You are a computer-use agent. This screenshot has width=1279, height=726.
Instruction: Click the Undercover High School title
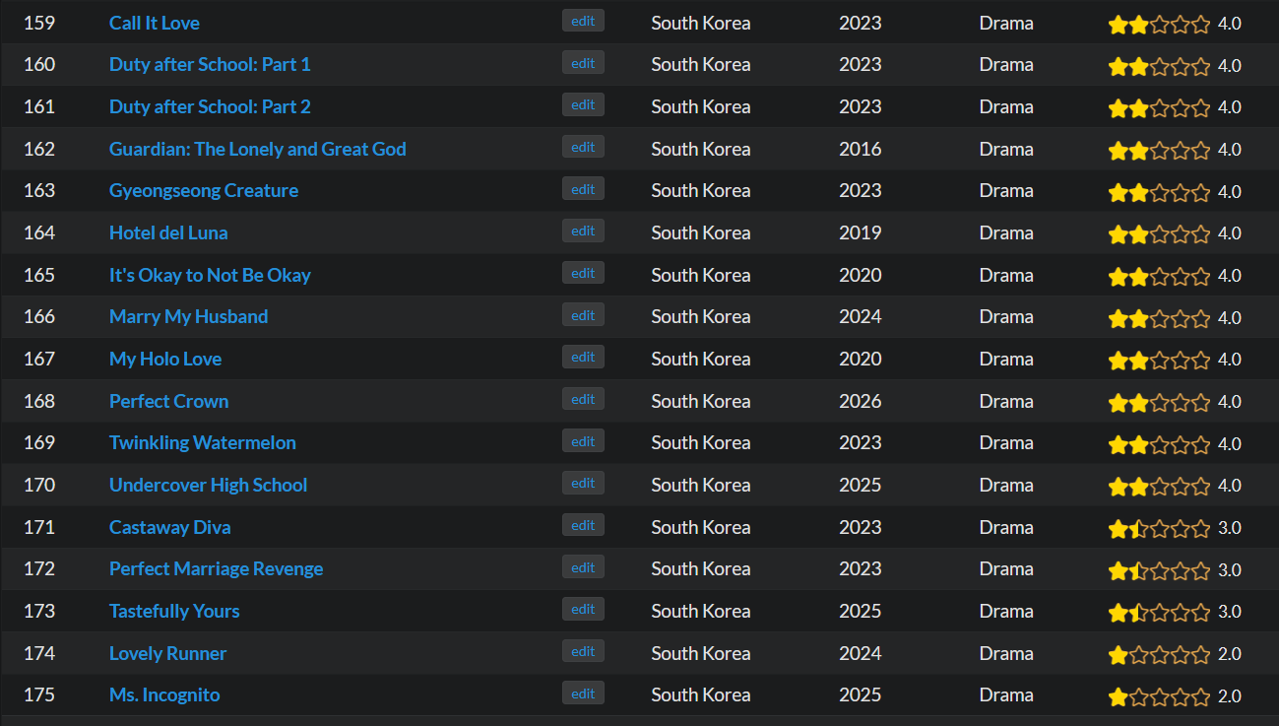[x=209, y=485]
